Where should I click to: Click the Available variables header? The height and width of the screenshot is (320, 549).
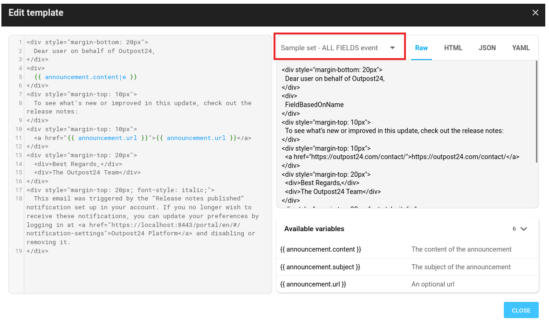(x=314, y=229)
